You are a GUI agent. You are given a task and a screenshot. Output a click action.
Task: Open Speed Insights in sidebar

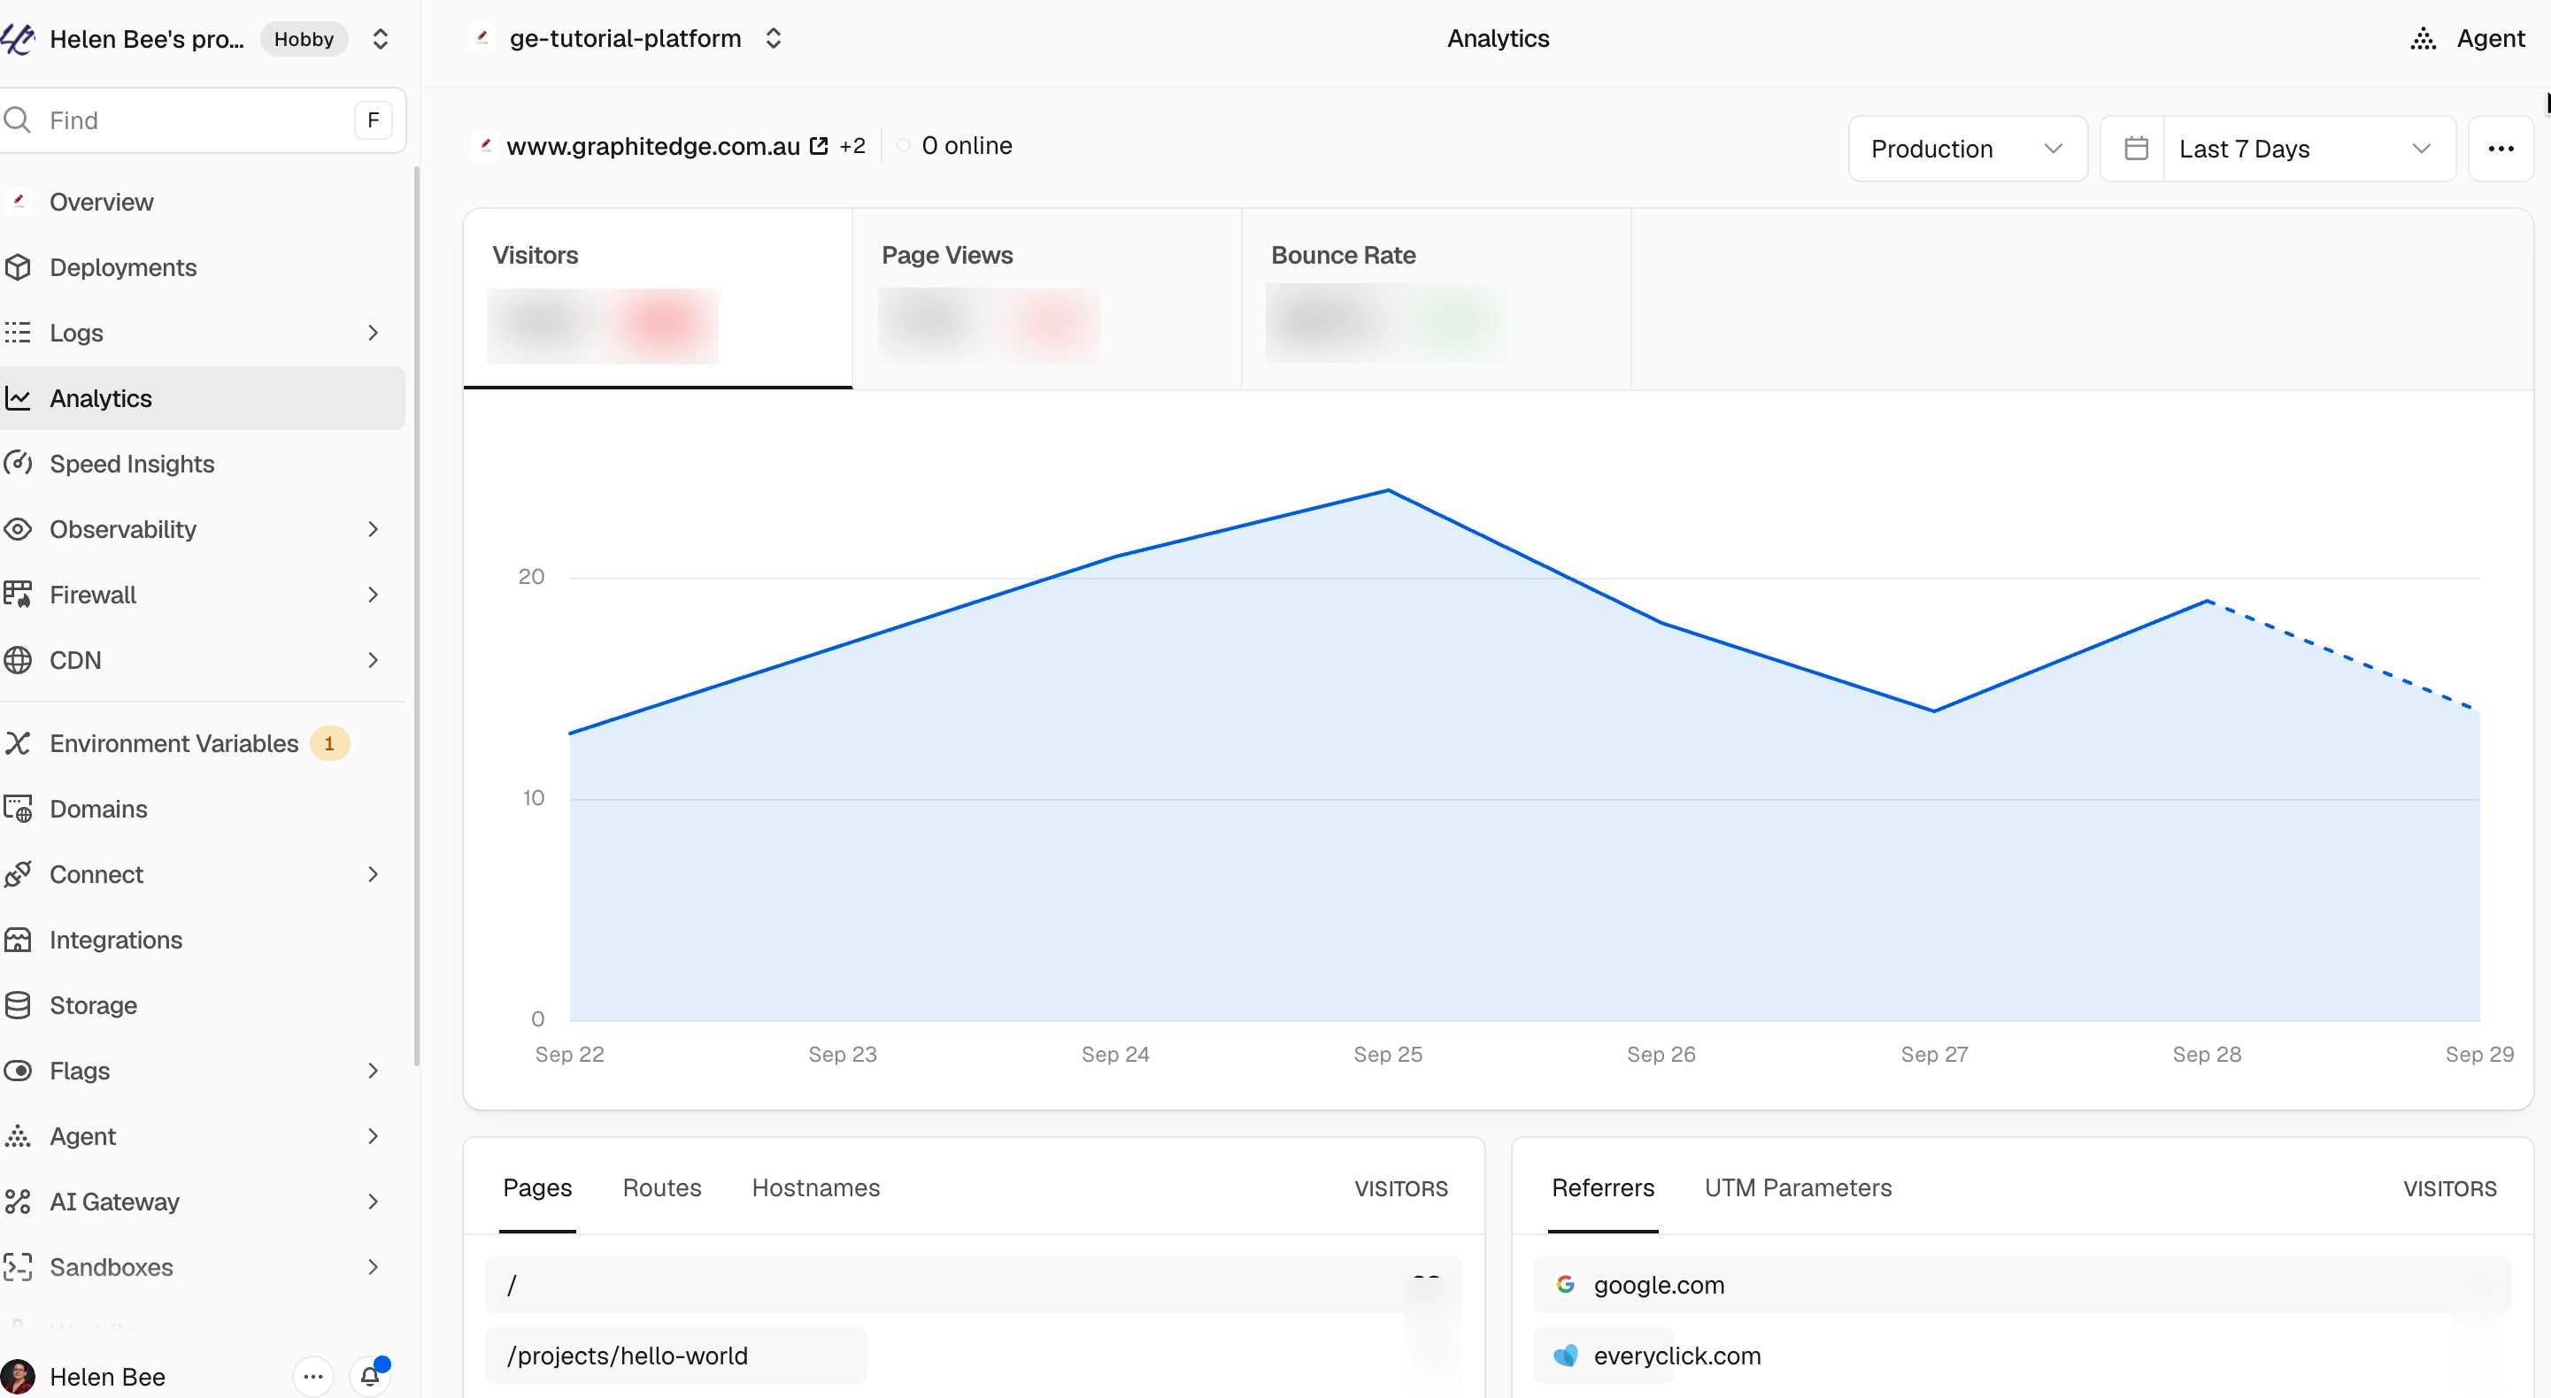pos(201,464)
